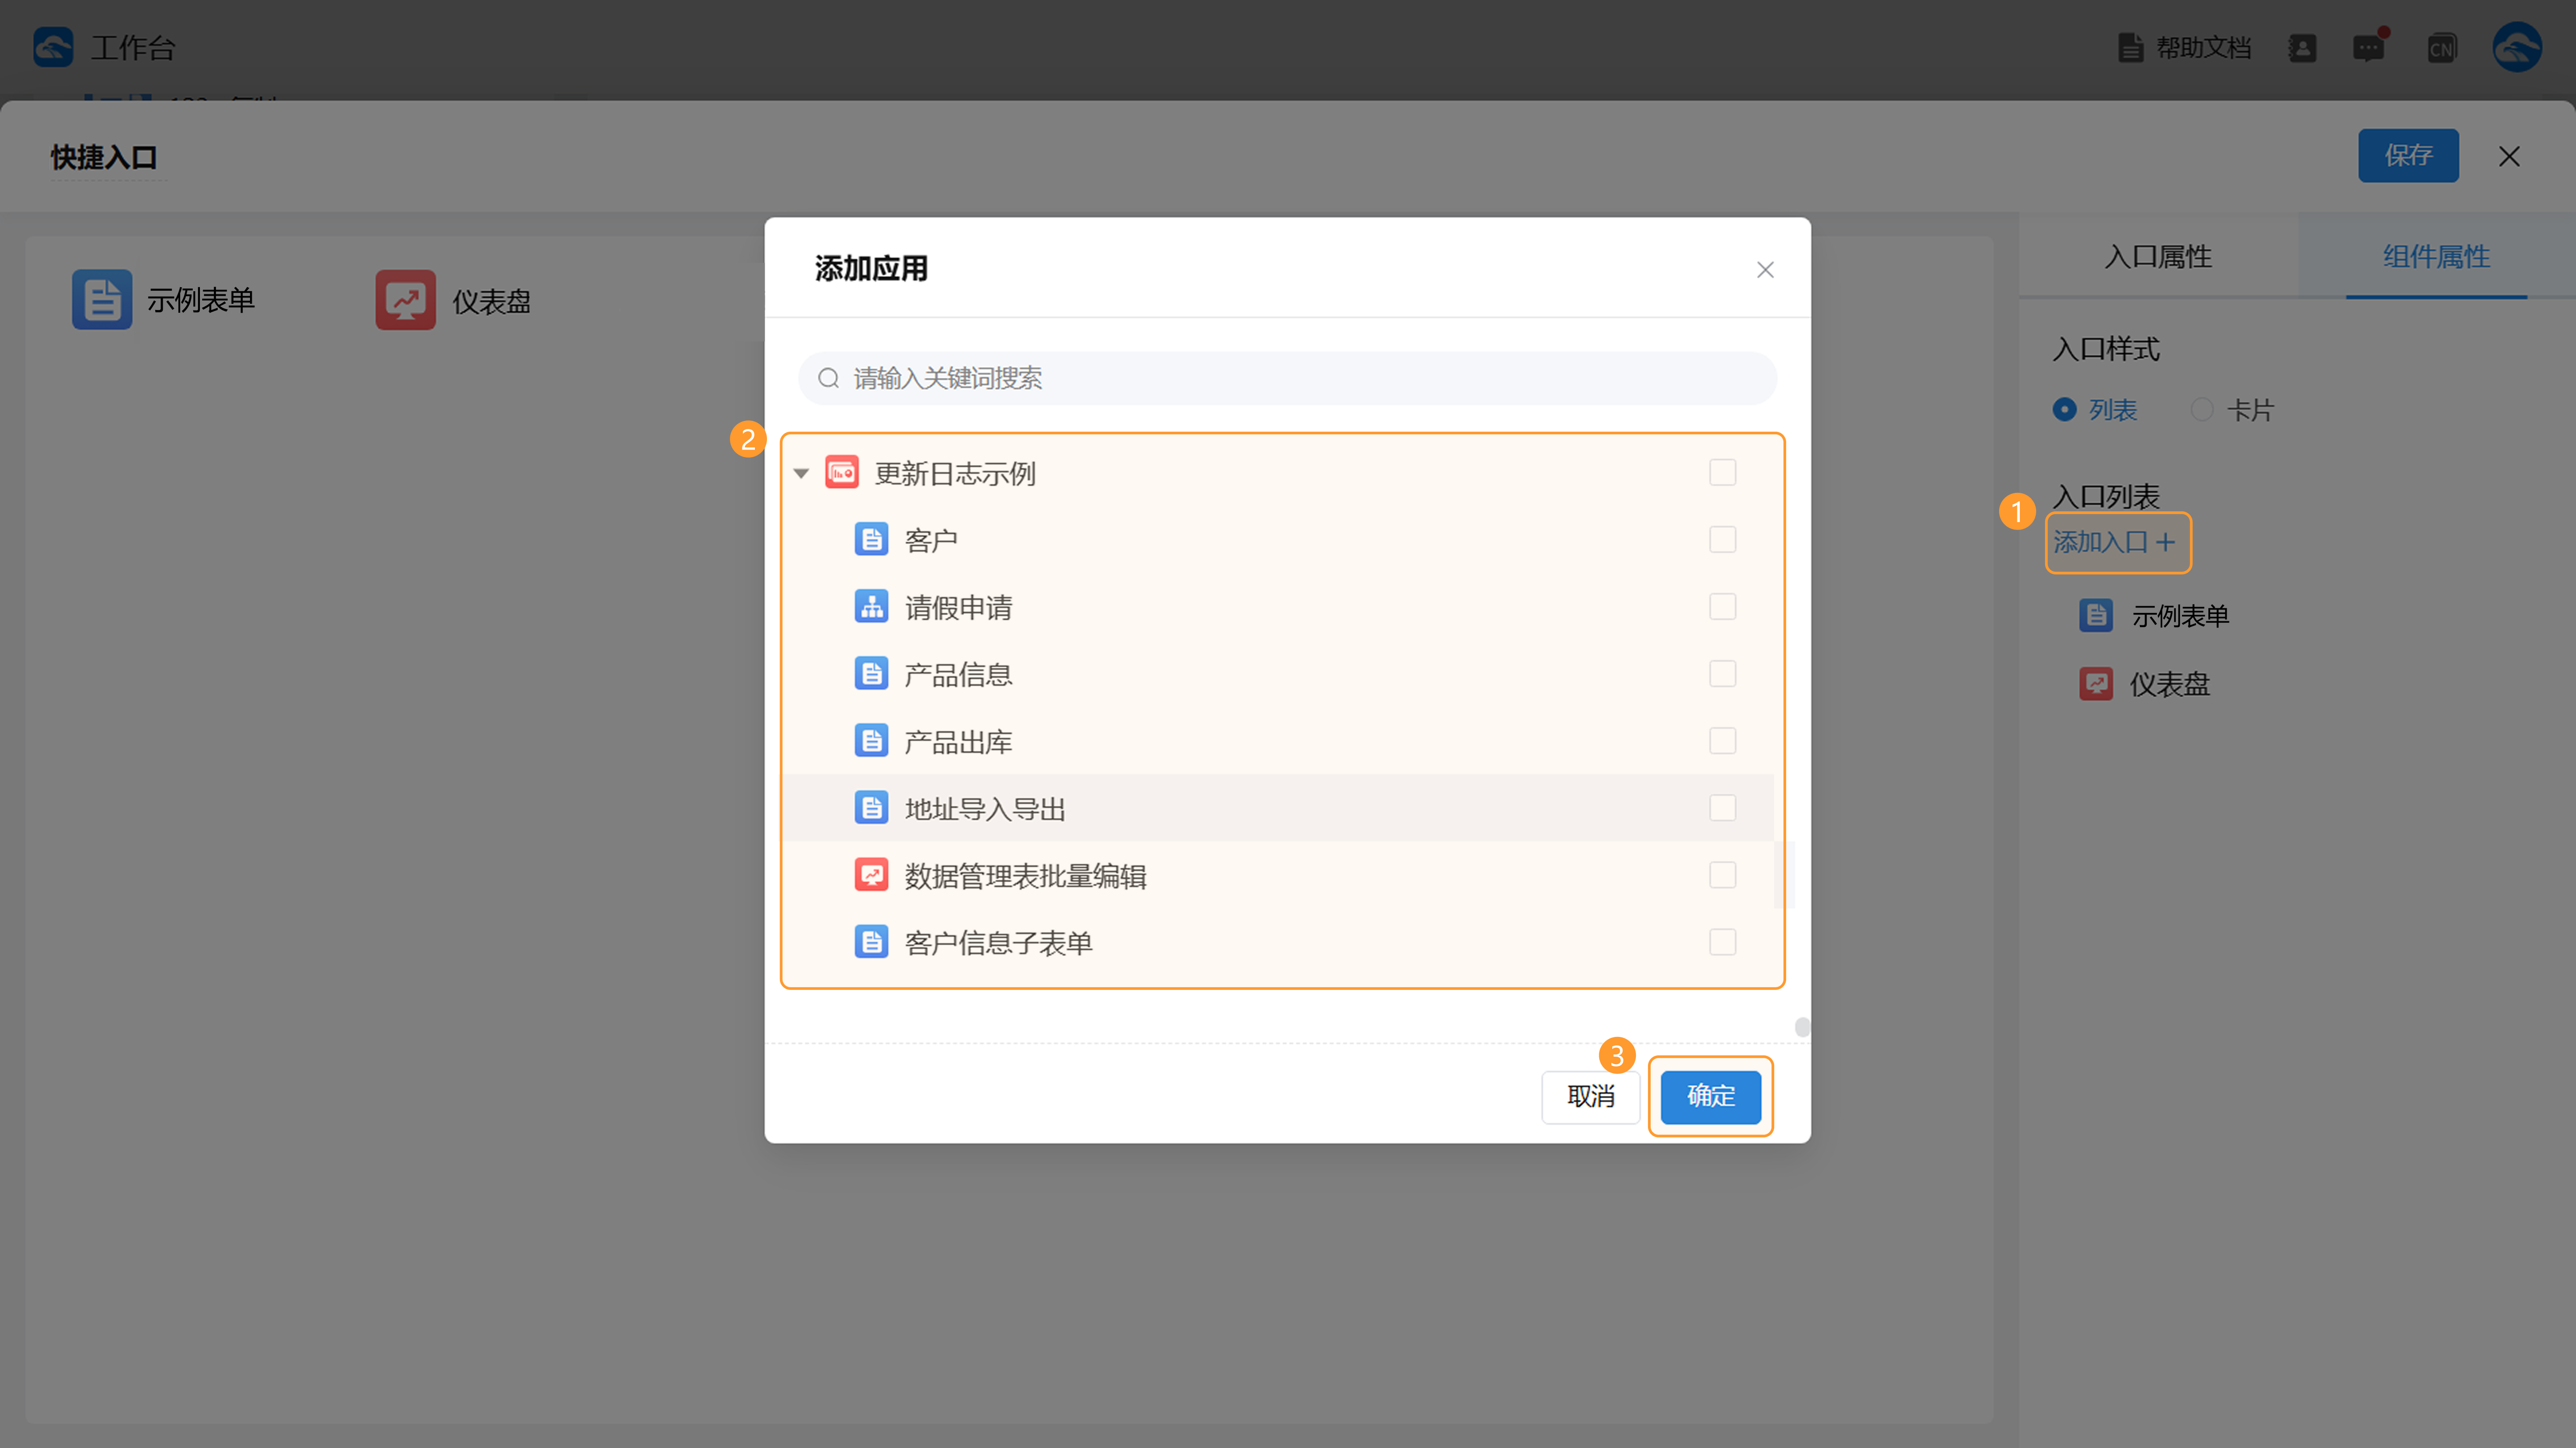Switch language via CN icon
Screen dimensions: 2576x1448
pyautogui.click(x=2442, y=47)
